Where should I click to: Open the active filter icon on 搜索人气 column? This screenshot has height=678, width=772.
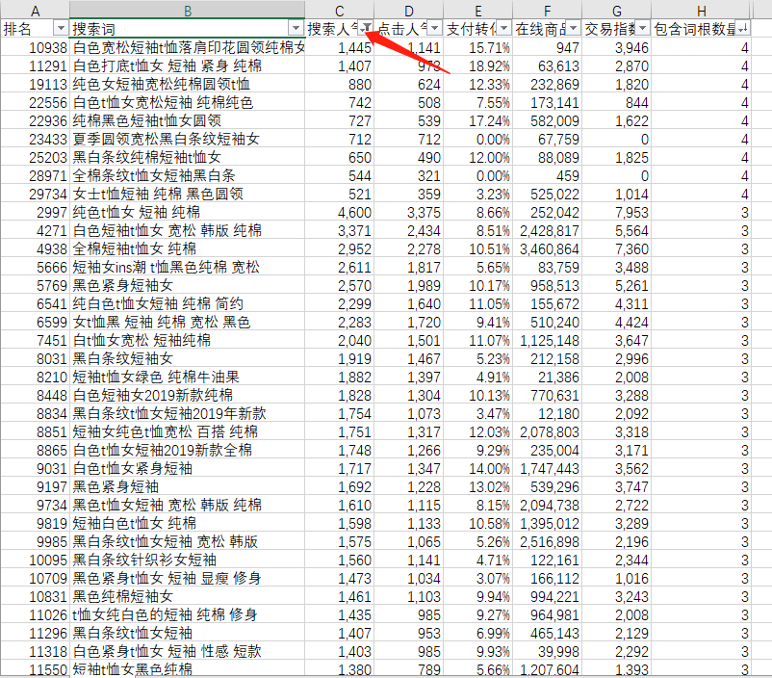(x=366, y=28)
